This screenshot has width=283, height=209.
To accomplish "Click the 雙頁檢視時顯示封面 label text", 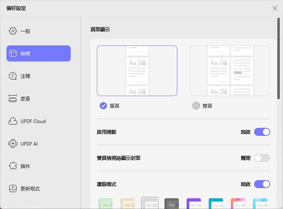I will click(x=119, y=158).
